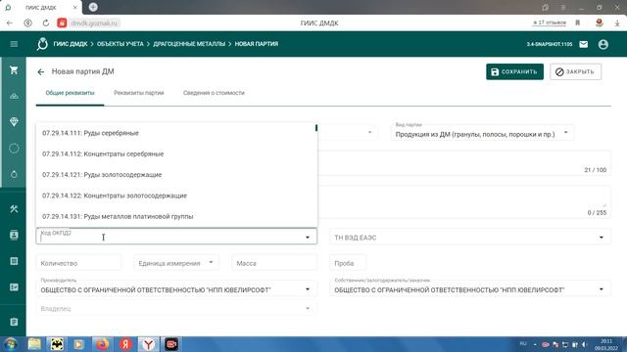Click the OKPD2 list scrollbar thumb
The width and height of the screenshot is (627, 352).
316,128
